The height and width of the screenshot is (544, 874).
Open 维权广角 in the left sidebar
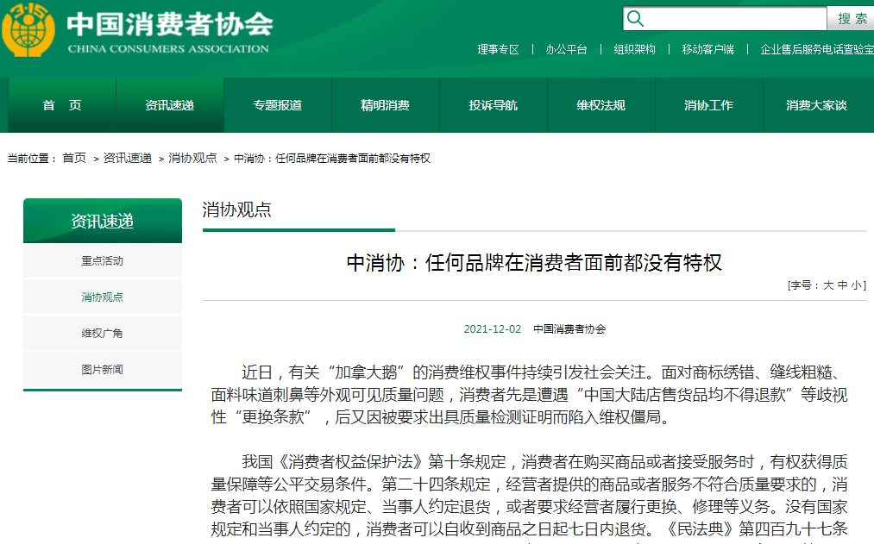click(103, 334)
